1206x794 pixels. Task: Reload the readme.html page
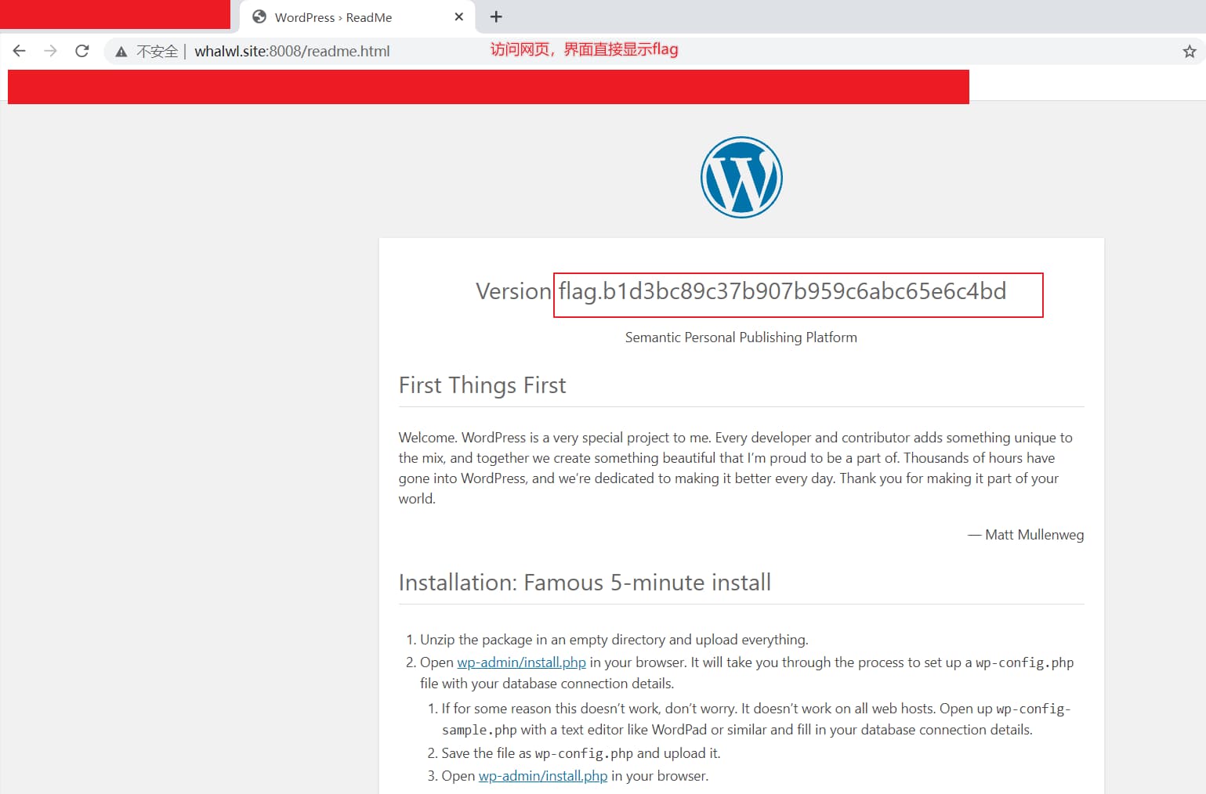pos(82,51)
